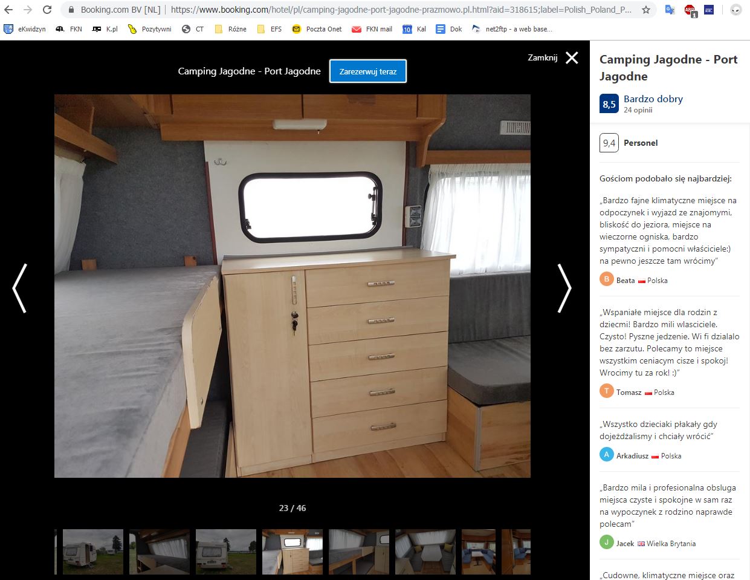Expand the EFS bookmarks folder
This screenshot has width=750, height=580.
(x=270, y=29)
